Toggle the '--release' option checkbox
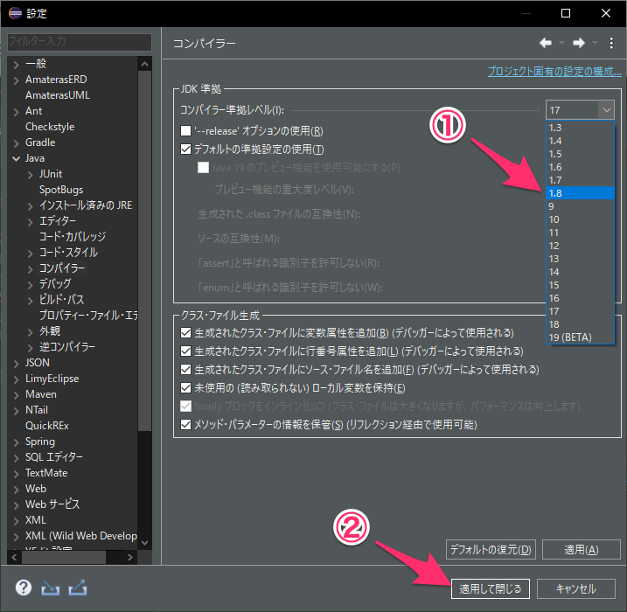The width and height of the screenshot is (627, 612). (185, 131)
